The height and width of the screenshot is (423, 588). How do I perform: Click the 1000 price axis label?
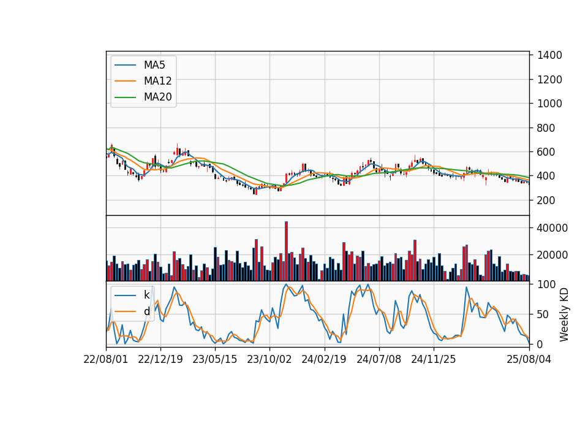[549, 104]
